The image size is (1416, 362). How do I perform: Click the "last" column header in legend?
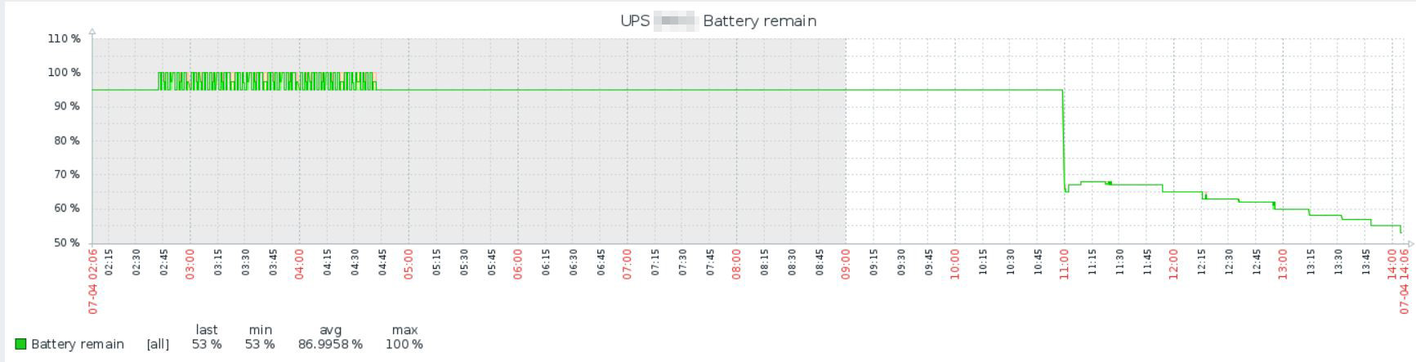(207, 329)
